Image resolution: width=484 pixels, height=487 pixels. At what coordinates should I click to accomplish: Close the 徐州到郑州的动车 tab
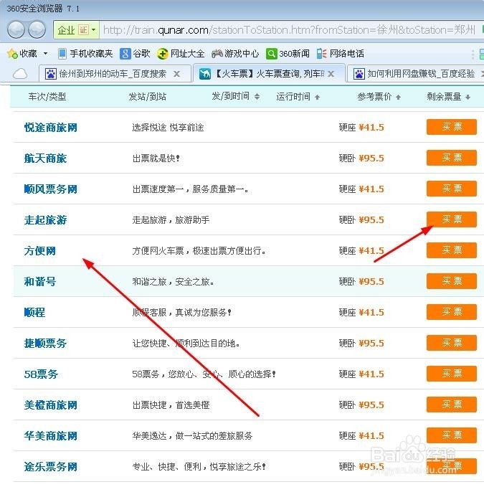click(176, 74)
